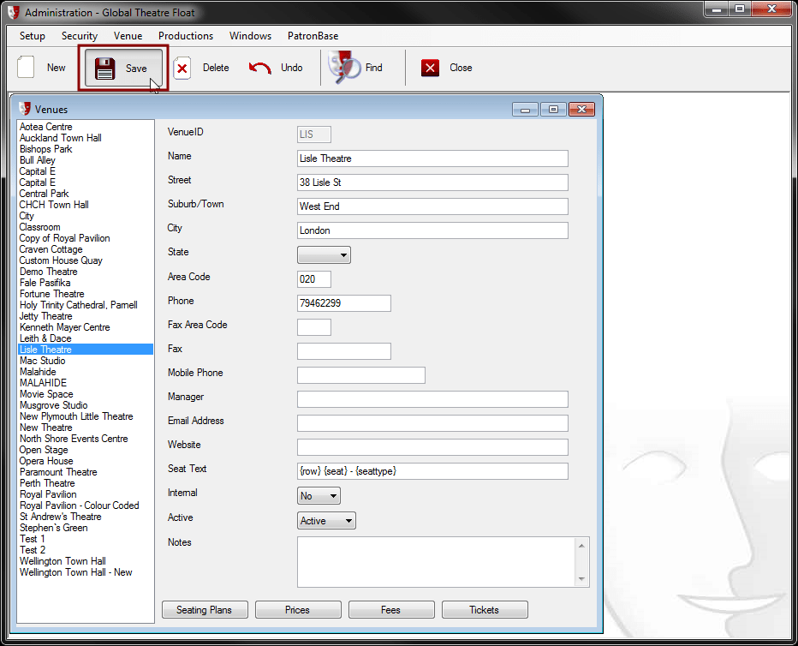Click the Close red square icon
Image resolution: width=798 pixels, height=646 pixels.
(430, 68)
